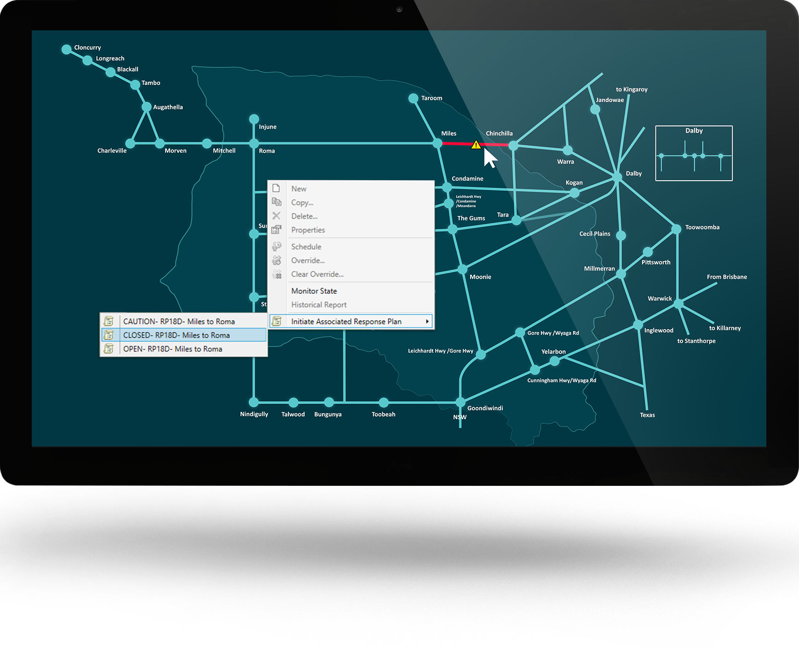Click the Toowoomba node on the network

(x=676, y=228)
